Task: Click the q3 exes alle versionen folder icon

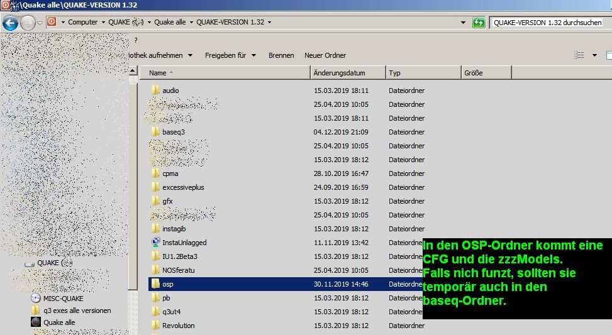Action: 35,310
